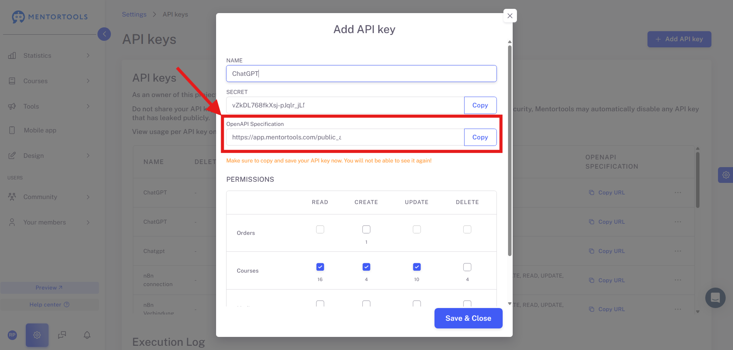Open the support chat bubble widget
This screenshot has width=733, height=350.
715,298
